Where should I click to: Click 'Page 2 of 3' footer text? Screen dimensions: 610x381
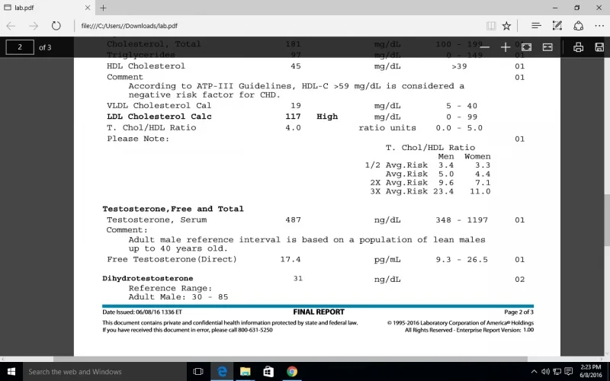click(x=518, y=312)
